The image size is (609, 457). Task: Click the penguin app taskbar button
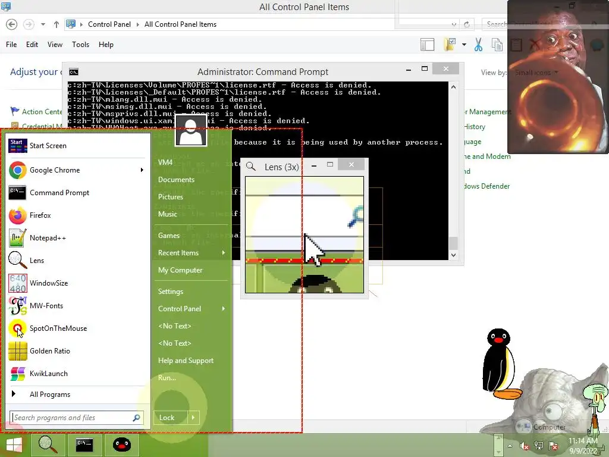pyautogui.click(x=121, y=444)
